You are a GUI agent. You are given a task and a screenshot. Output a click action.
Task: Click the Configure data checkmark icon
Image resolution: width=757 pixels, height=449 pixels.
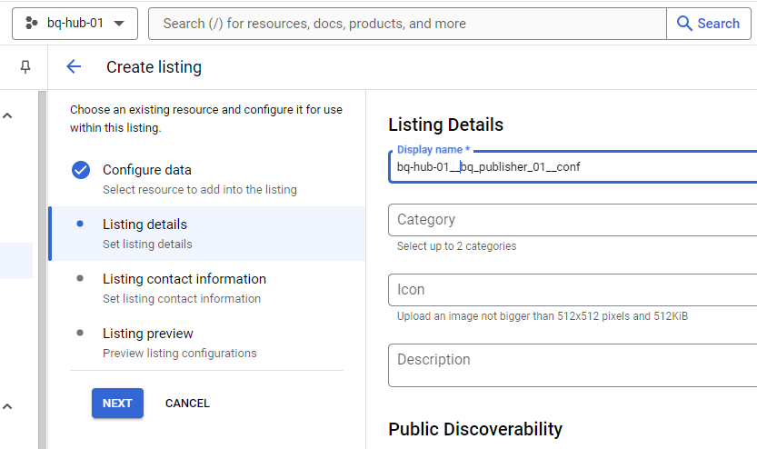pos(81,170)
